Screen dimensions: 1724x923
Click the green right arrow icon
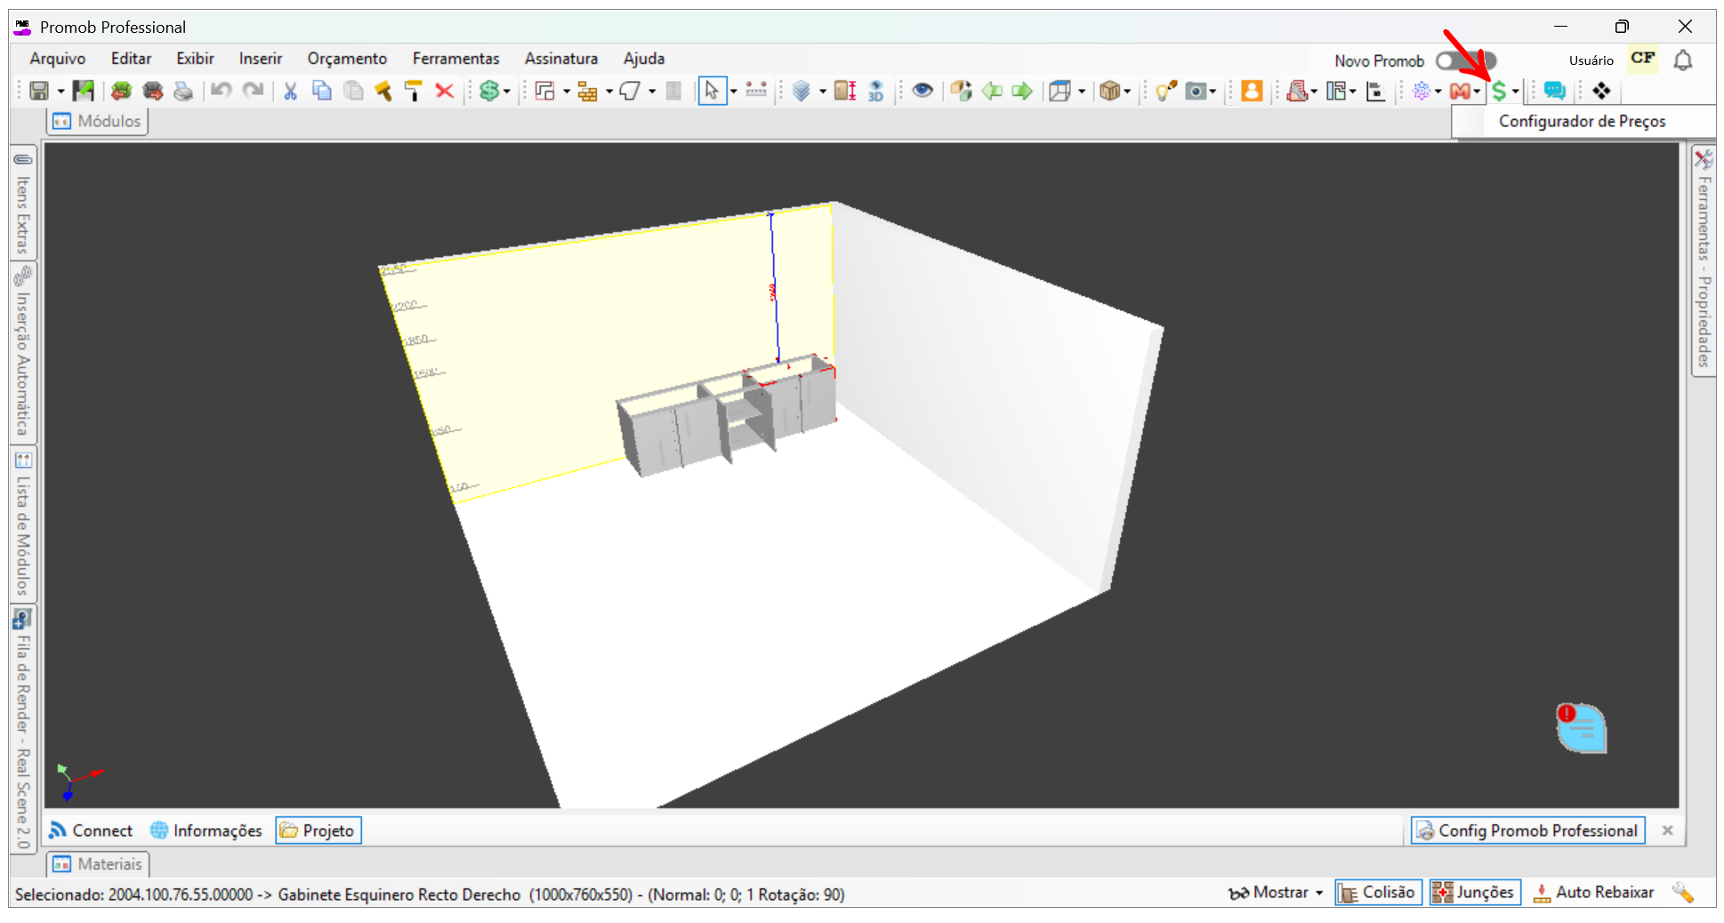pos(1022,91)
